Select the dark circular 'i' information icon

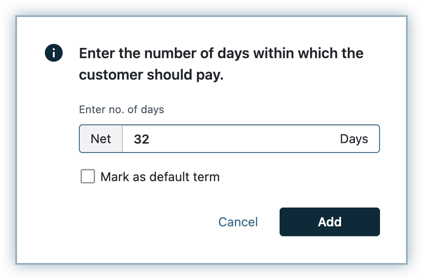54,54
